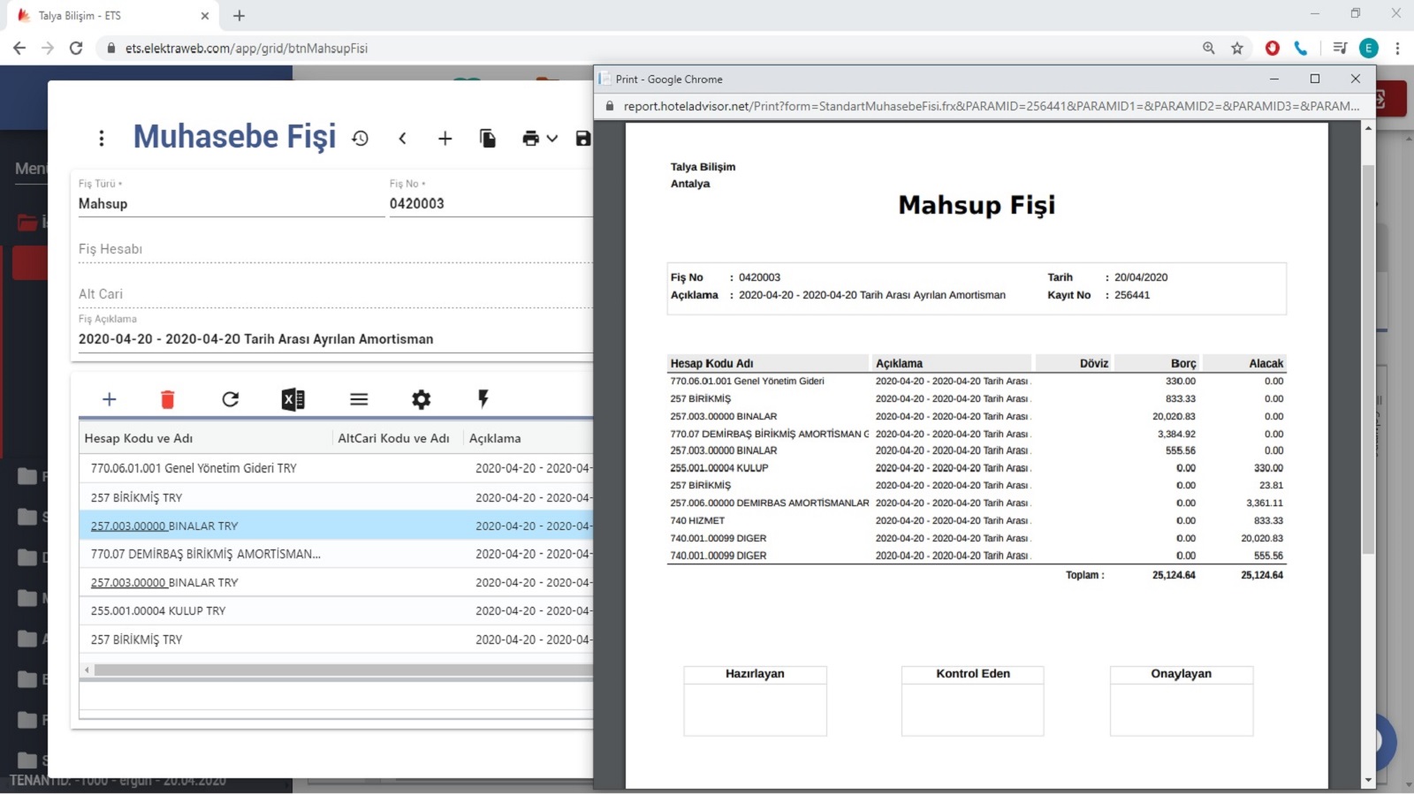Export grid to Excel

[293, 400]
